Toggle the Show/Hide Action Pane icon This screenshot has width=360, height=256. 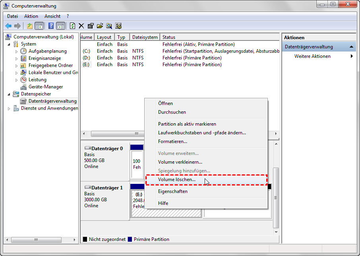(x=61, y=26)
